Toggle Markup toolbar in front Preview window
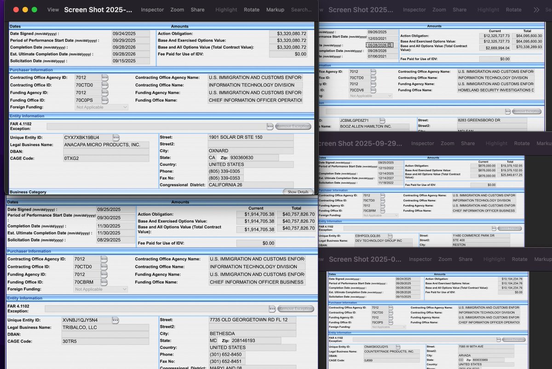The image size is (552, 369). (275, 10)
